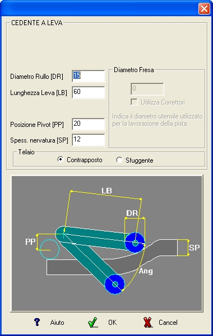This screenshot has width=213, height=336.
Task: Enable the Utilizza Correttori checkbox
Action: click(x=134, y=102)
